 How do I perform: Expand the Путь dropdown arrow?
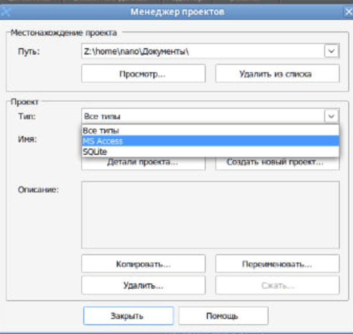point(331,52)
